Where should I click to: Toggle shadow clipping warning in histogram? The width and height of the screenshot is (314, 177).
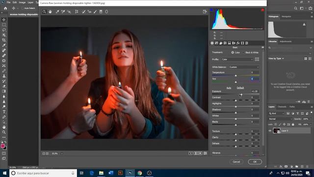[x=211, y=10]
